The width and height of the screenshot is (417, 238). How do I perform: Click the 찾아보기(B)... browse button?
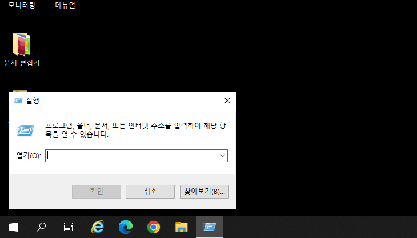(205, 192)
